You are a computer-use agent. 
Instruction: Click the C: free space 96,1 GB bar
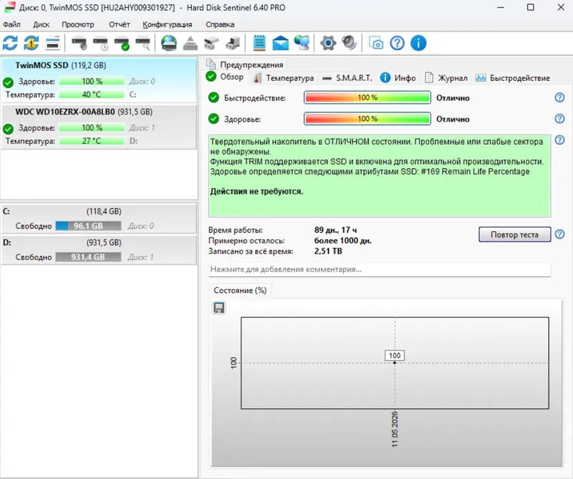pos(88,226)
